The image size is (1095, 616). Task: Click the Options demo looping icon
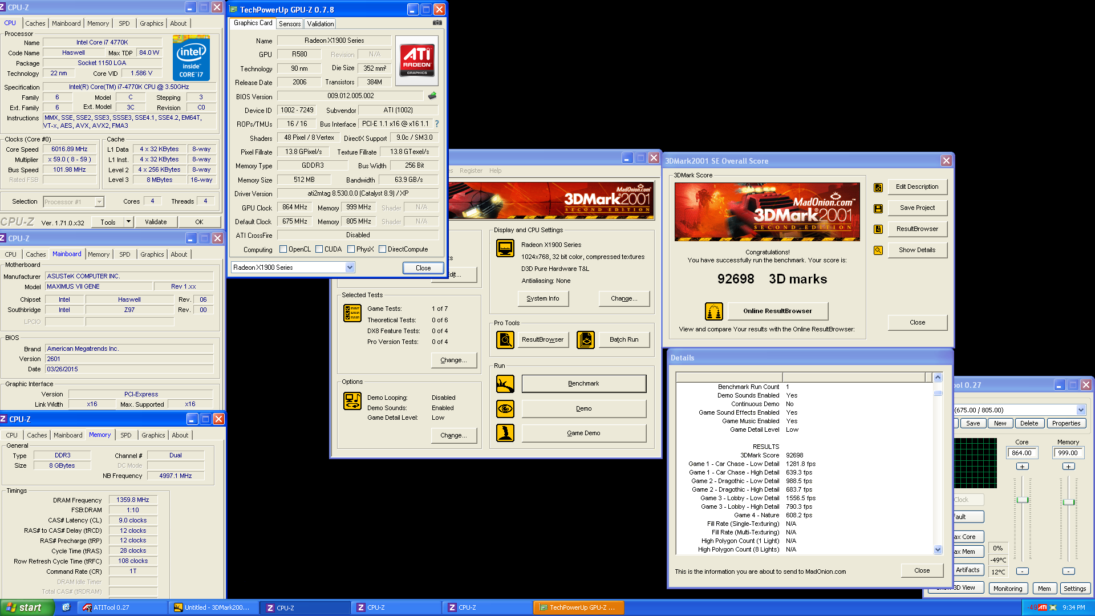point(352,401)
